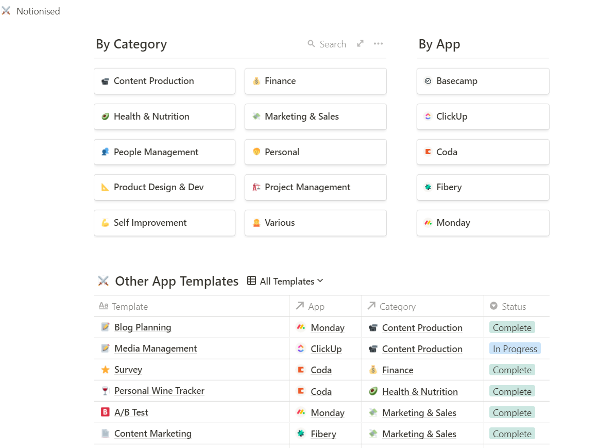
Task: Open the Self Improvement category card
Action: tap(164, 223)
